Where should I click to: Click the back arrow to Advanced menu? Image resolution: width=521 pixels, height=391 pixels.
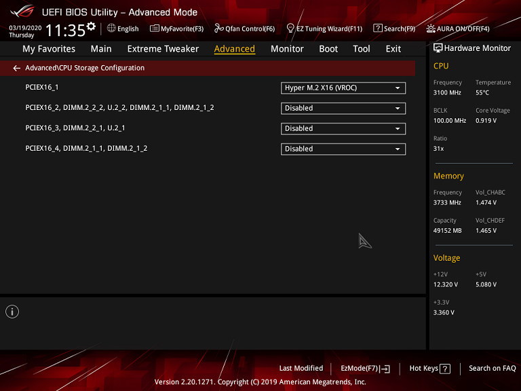[x=16, y=69]
